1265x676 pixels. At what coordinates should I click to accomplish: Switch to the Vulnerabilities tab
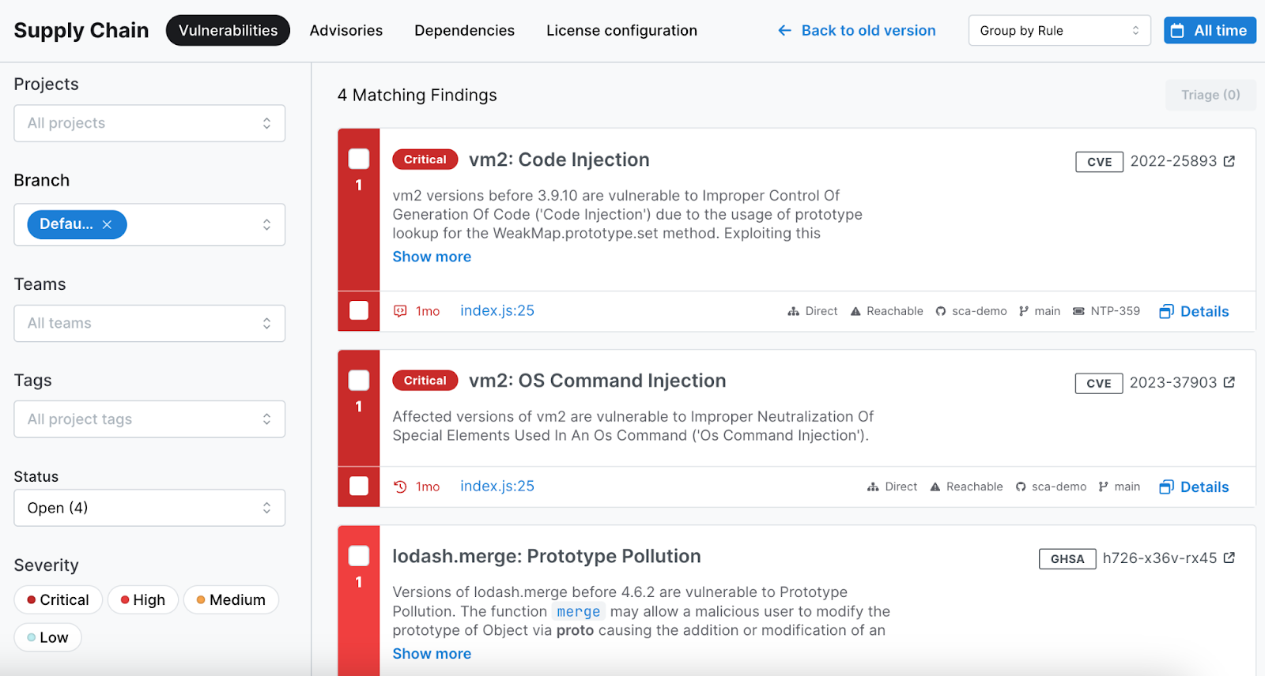[x=228, y=30]
